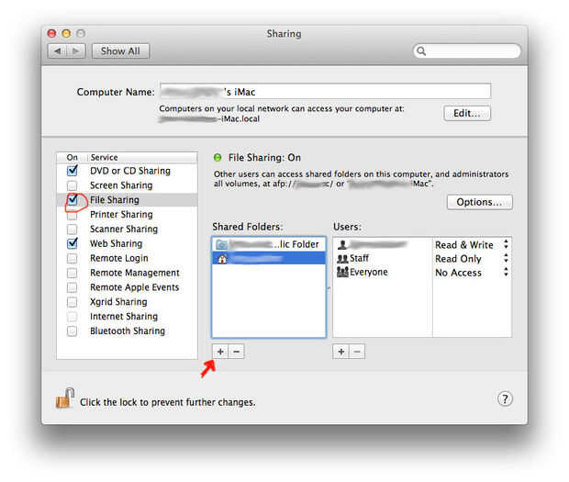Enable the Printer Sharing checkbox

point(73,215)
